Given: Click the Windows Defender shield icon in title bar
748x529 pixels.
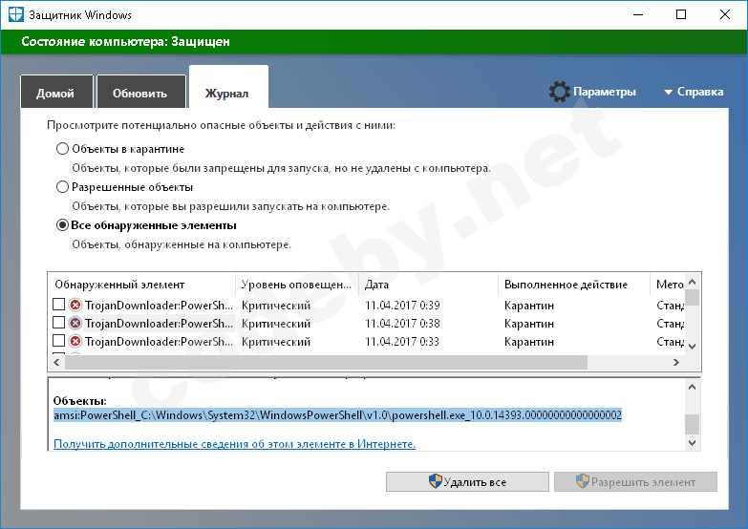Looking at the screenshot, I should 15,14.
